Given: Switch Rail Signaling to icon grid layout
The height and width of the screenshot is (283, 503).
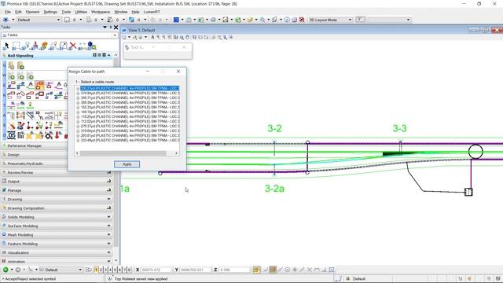Looking at the screenshot, I should tap(94, 55).
